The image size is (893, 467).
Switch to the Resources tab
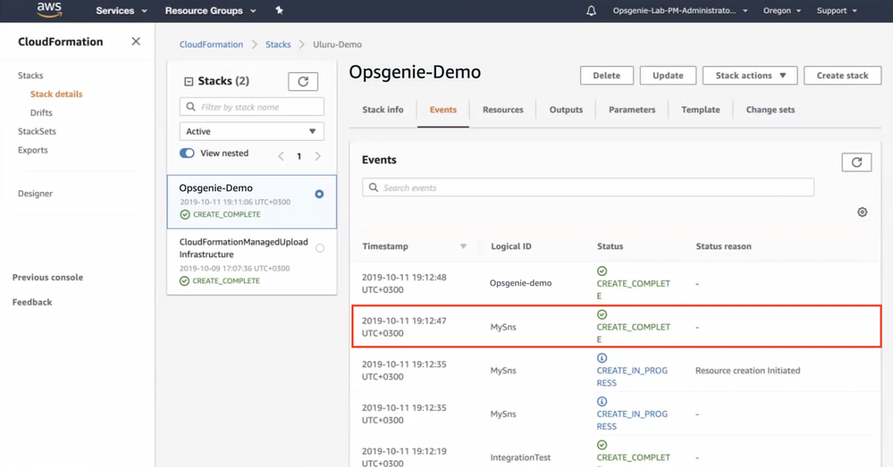[502, 110]
